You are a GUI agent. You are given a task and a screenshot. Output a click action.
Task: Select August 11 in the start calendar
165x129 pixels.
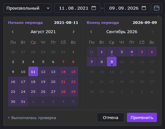tap(33, 72)
